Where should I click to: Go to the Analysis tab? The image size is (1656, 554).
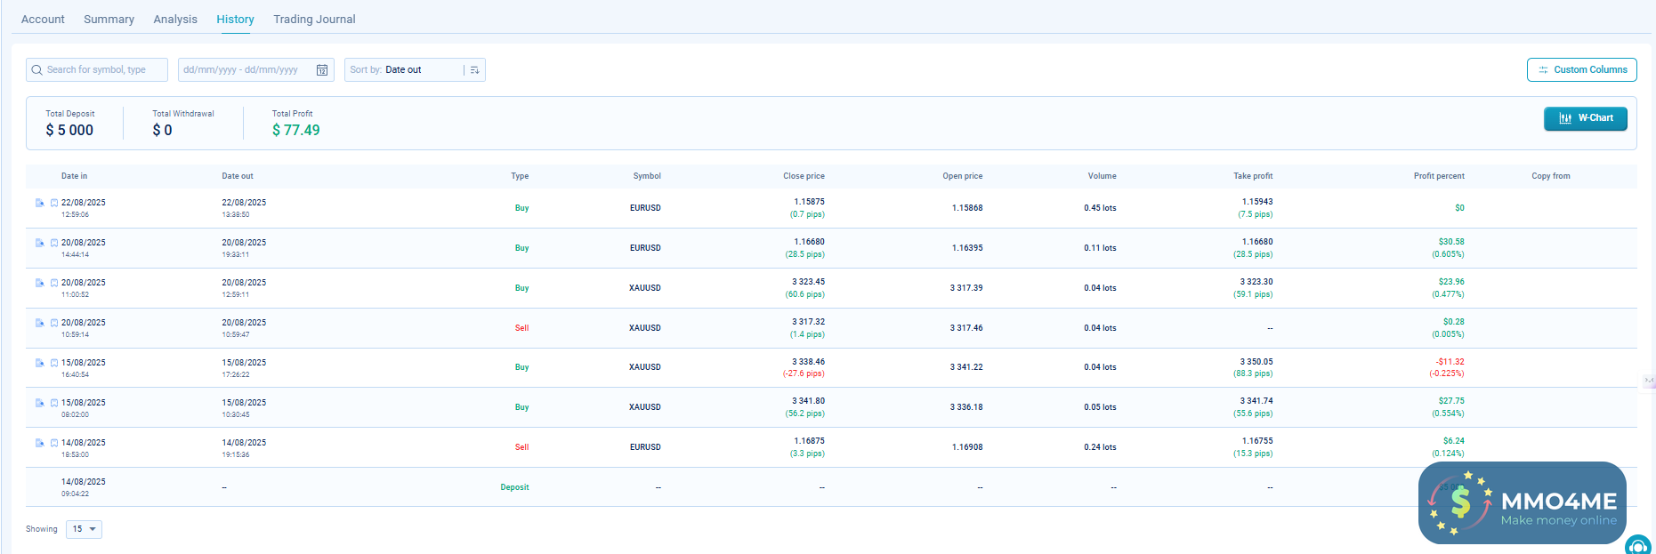[x=175, y=19]
